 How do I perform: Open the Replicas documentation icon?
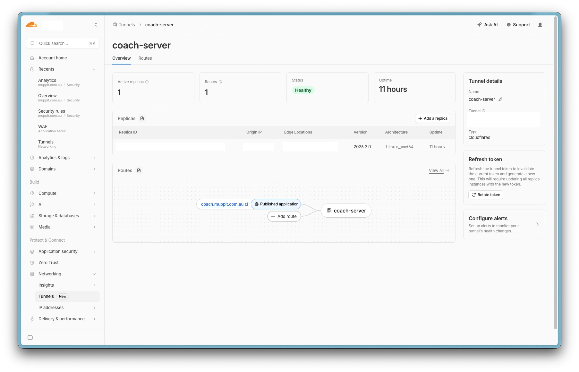click(142, 118)
